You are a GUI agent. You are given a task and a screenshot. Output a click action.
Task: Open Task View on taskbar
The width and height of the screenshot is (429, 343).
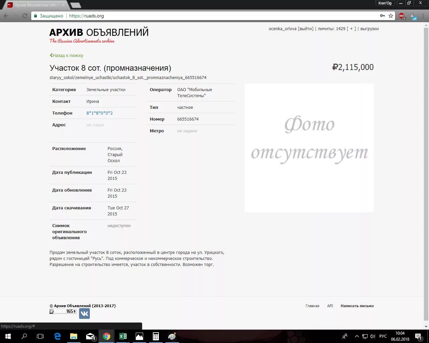(x=40, y=336)
